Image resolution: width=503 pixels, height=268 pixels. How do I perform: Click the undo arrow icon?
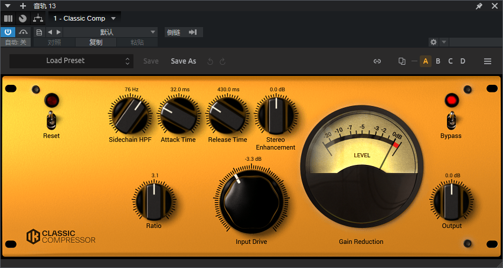coord(210,61)
